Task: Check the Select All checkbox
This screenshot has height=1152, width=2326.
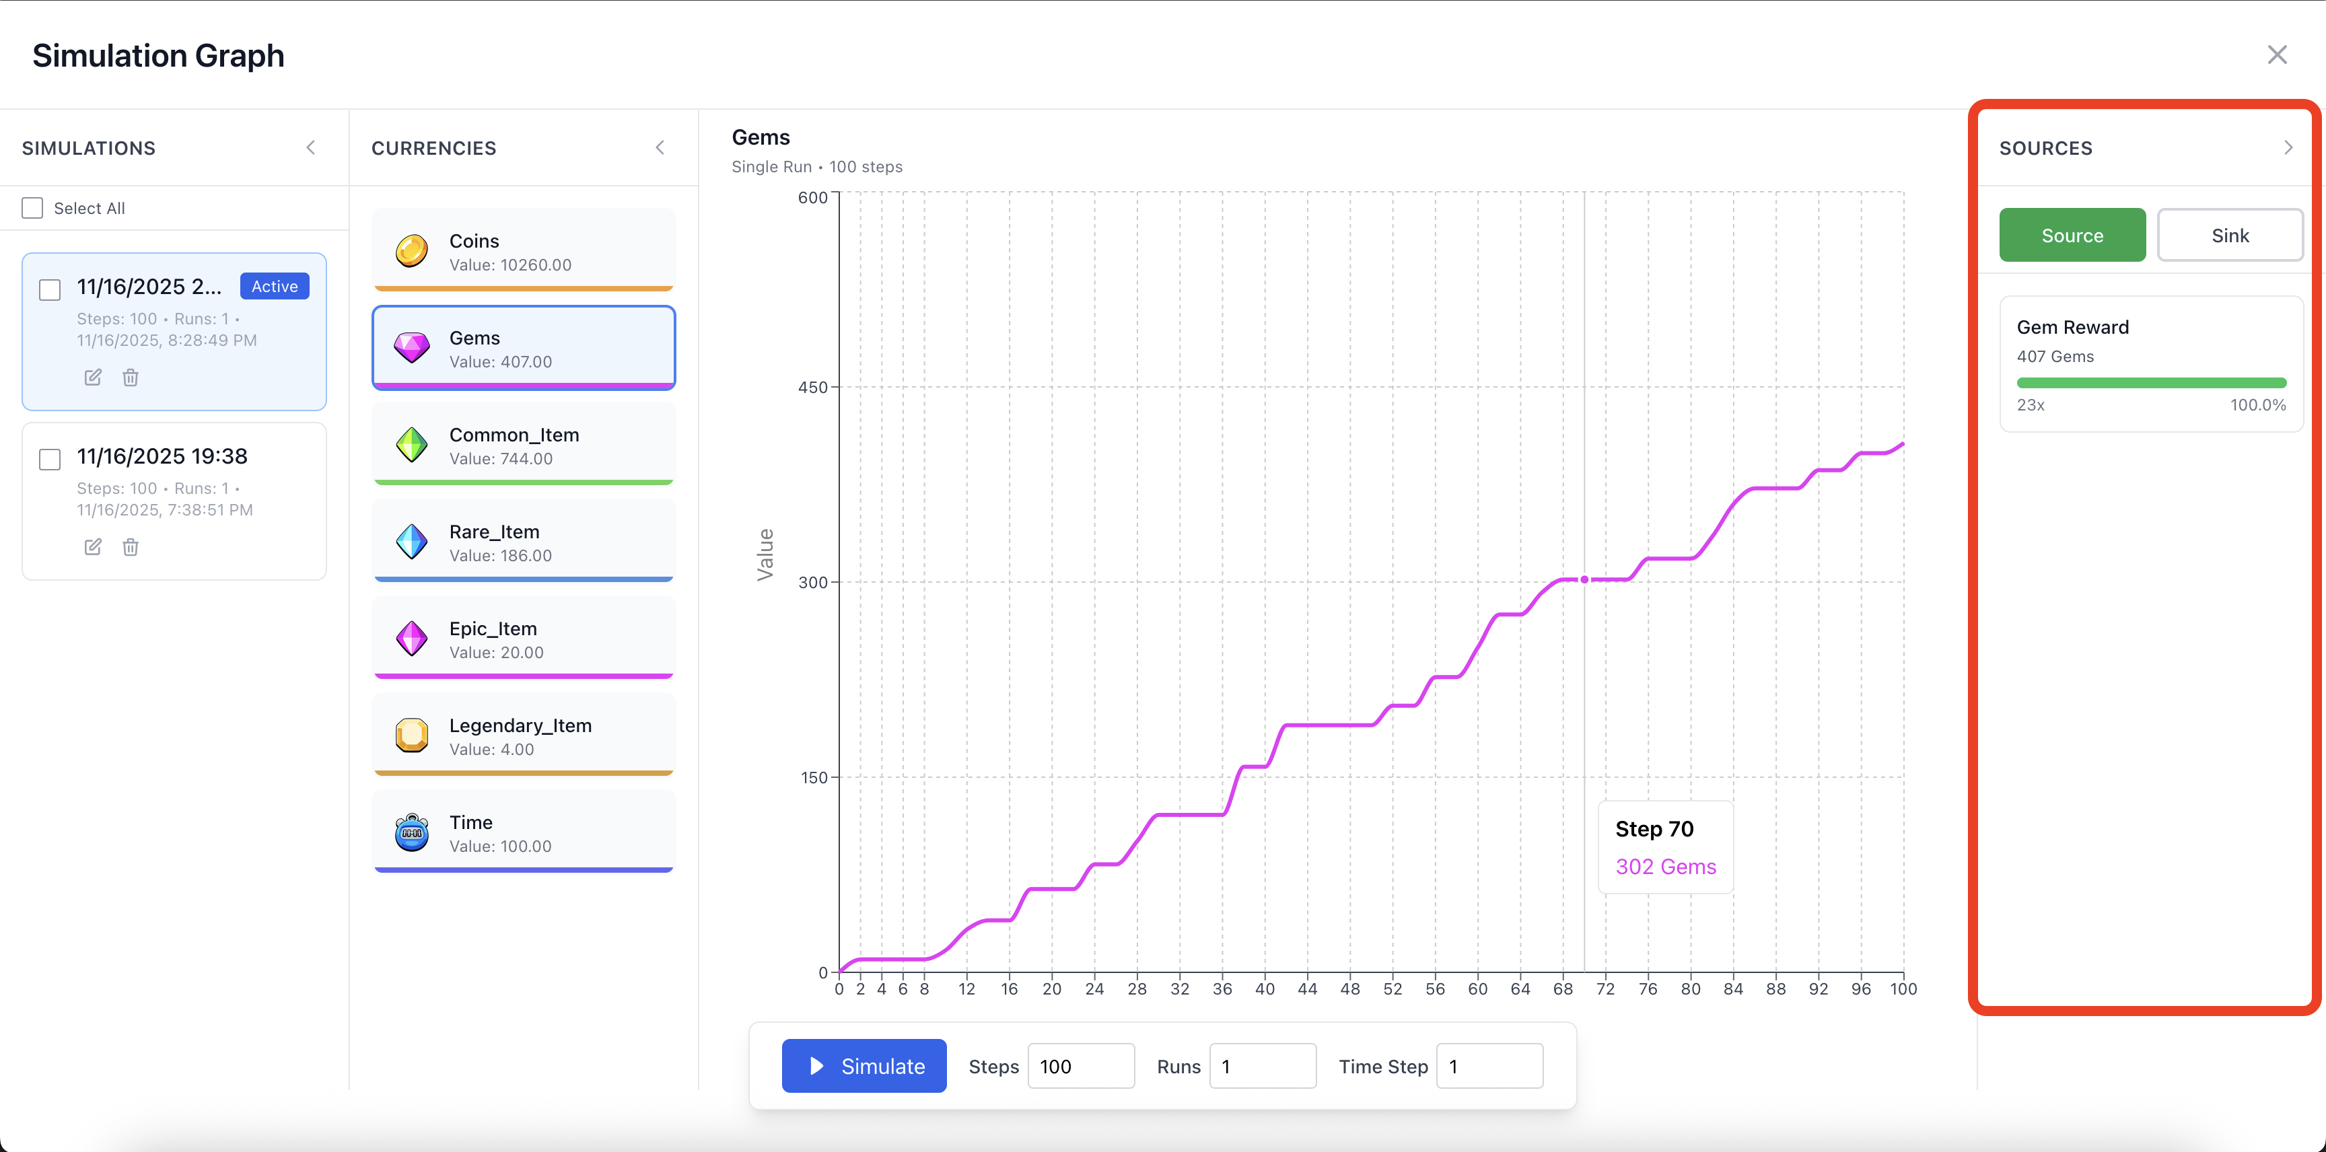Action: pos(32,209)
